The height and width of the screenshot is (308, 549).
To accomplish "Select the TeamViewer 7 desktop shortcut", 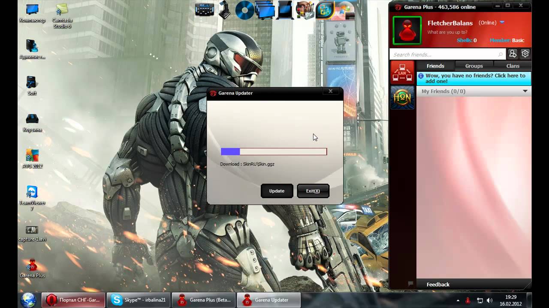I will coord(32,198).
